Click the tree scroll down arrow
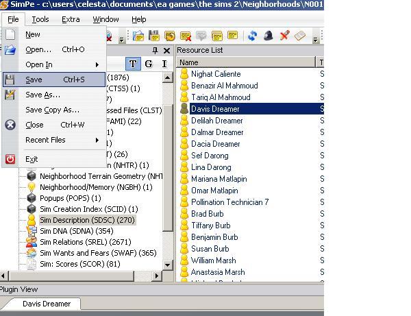Image resolution: width=411 pixels, height=316 pixels. point(168,265)
